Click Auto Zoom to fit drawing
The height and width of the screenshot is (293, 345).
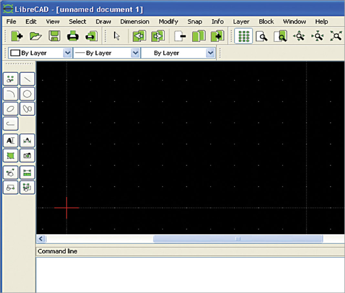[x=336, y=36]
